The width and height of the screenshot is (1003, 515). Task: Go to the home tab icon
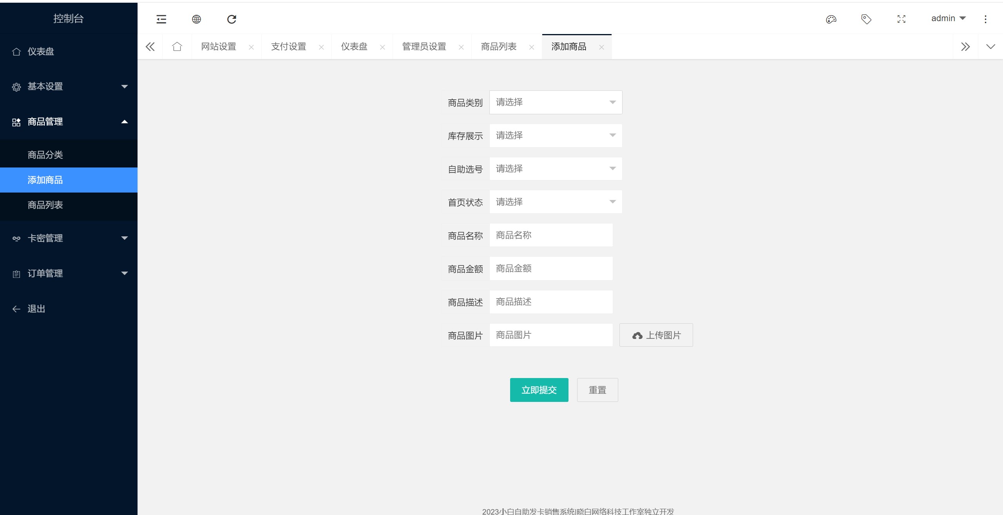click(x=177, y=47)
